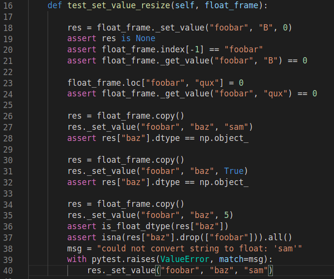
Task: Click line number 40 in the gutter
Action: click(x=8, y=271)
